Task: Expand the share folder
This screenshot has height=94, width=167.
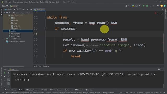Action: [9, 23]
